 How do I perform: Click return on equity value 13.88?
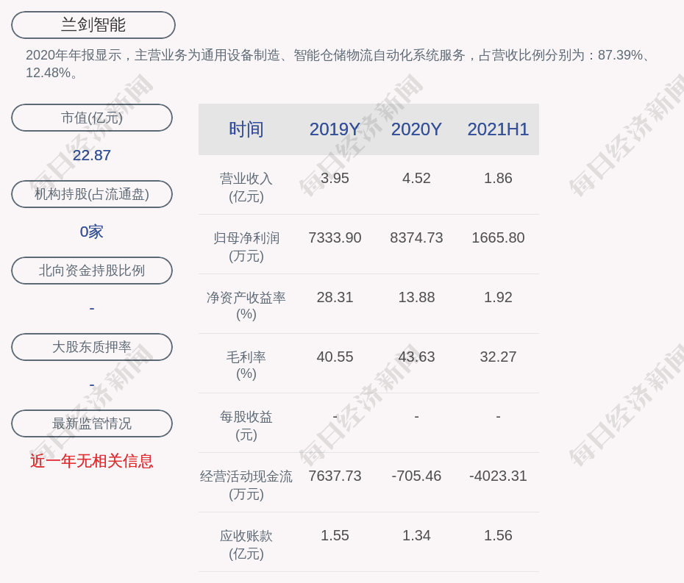point(416,298)
